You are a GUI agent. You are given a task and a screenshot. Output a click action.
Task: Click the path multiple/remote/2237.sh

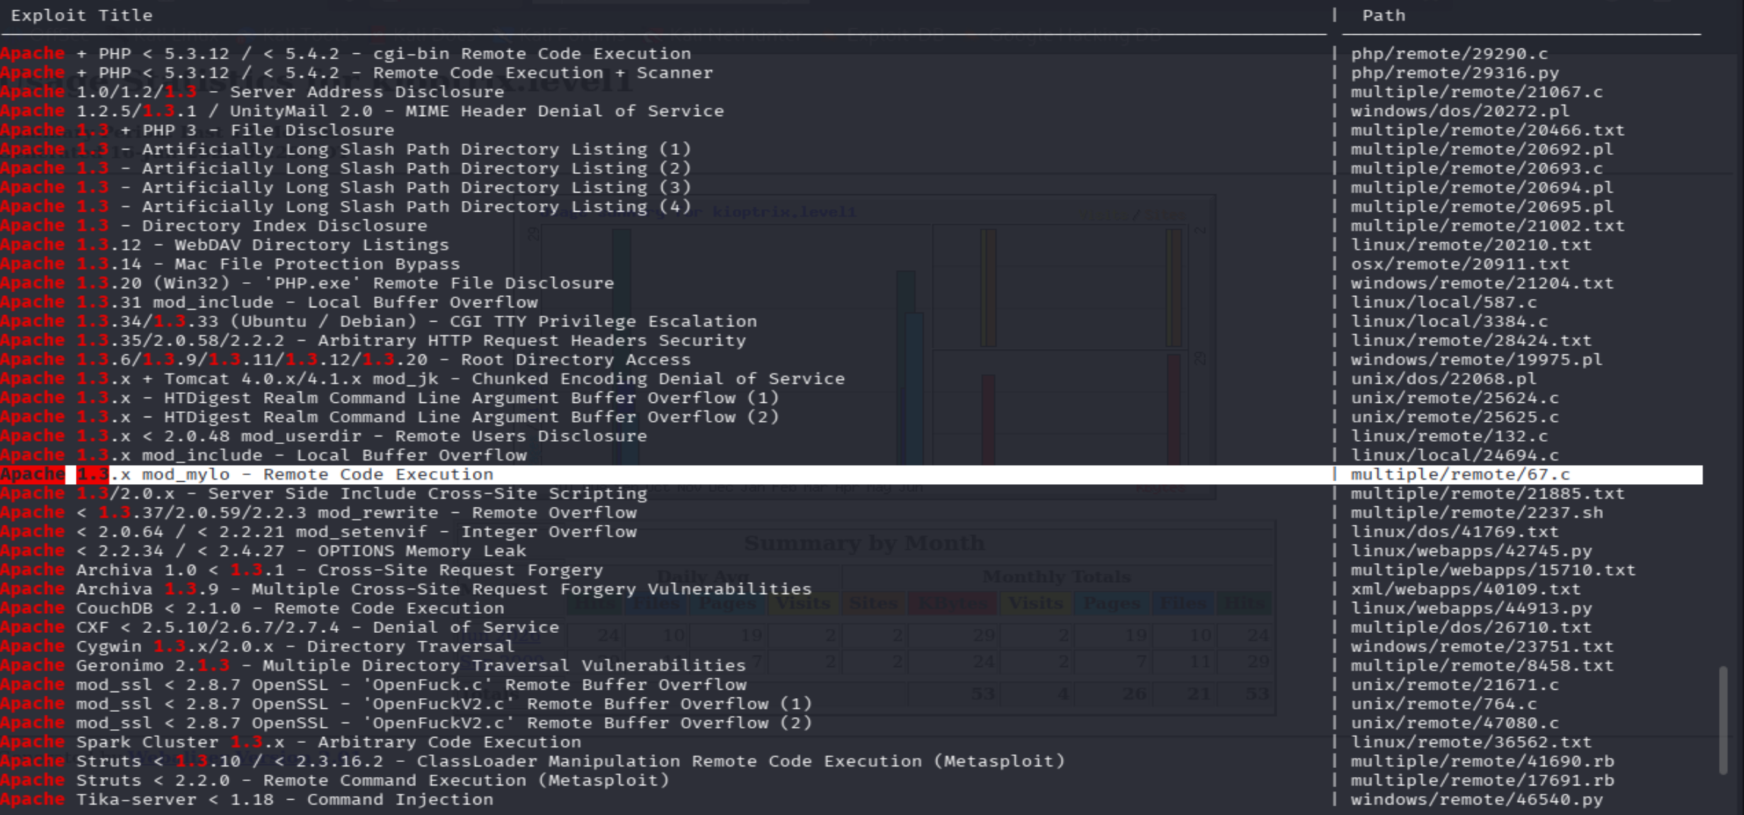click(1477, 512)
